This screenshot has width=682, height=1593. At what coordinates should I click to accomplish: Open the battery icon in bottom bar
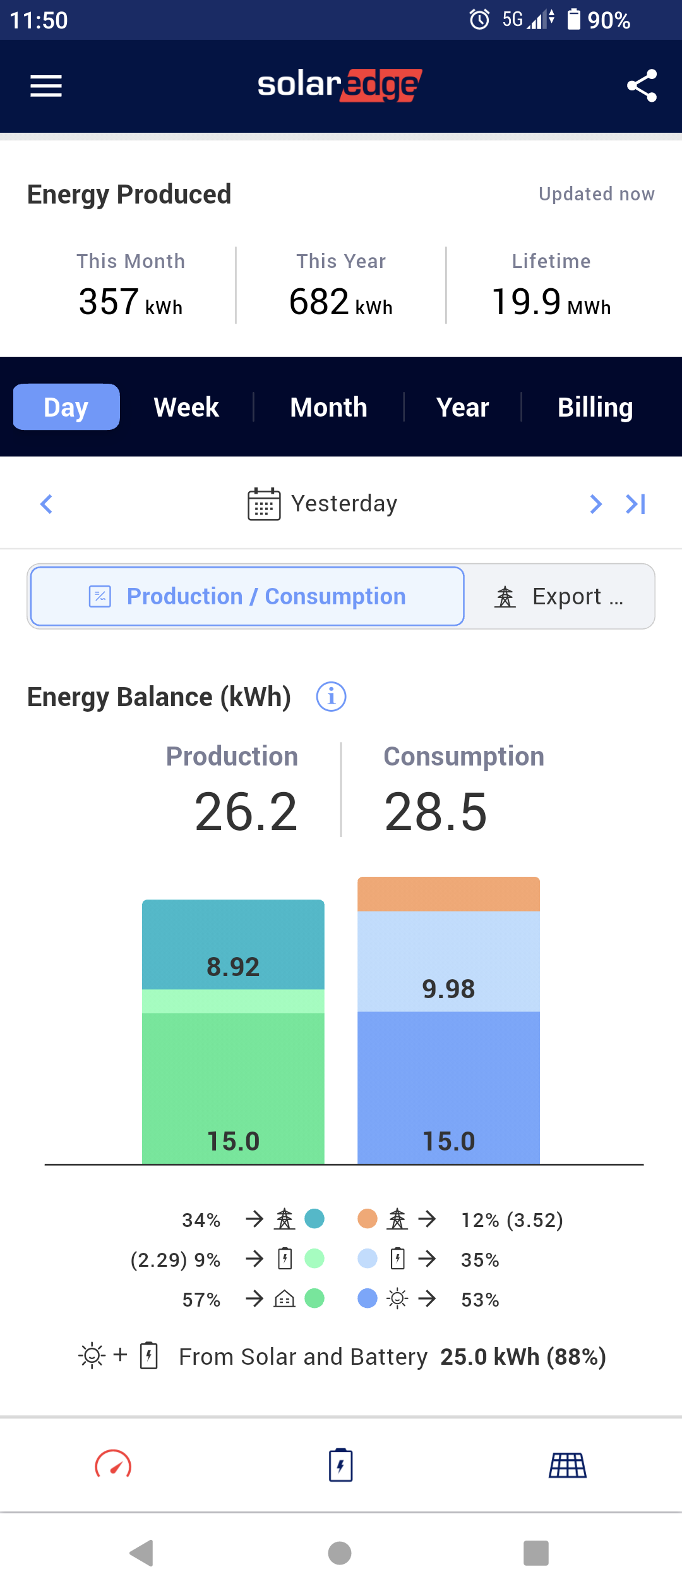pyautogui.click(x=340, y=1465)
